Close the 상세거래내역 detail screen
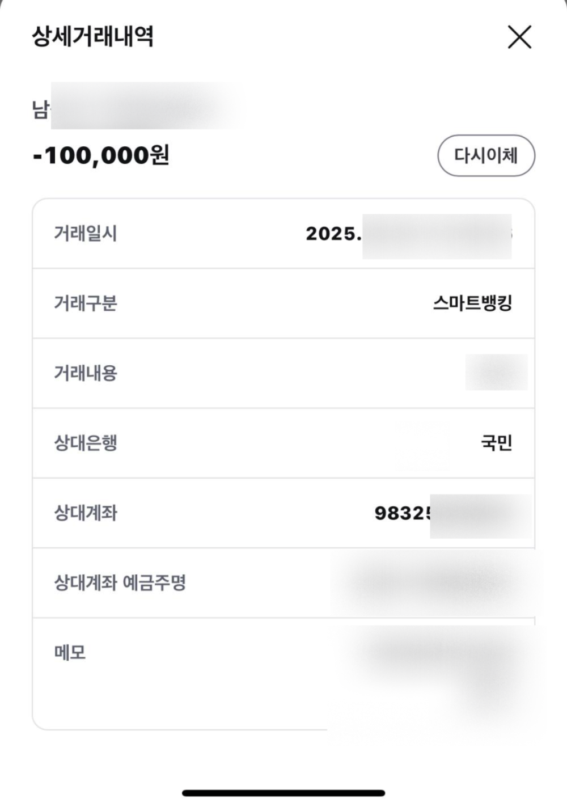The image size is (567, 807). point(519,37)
